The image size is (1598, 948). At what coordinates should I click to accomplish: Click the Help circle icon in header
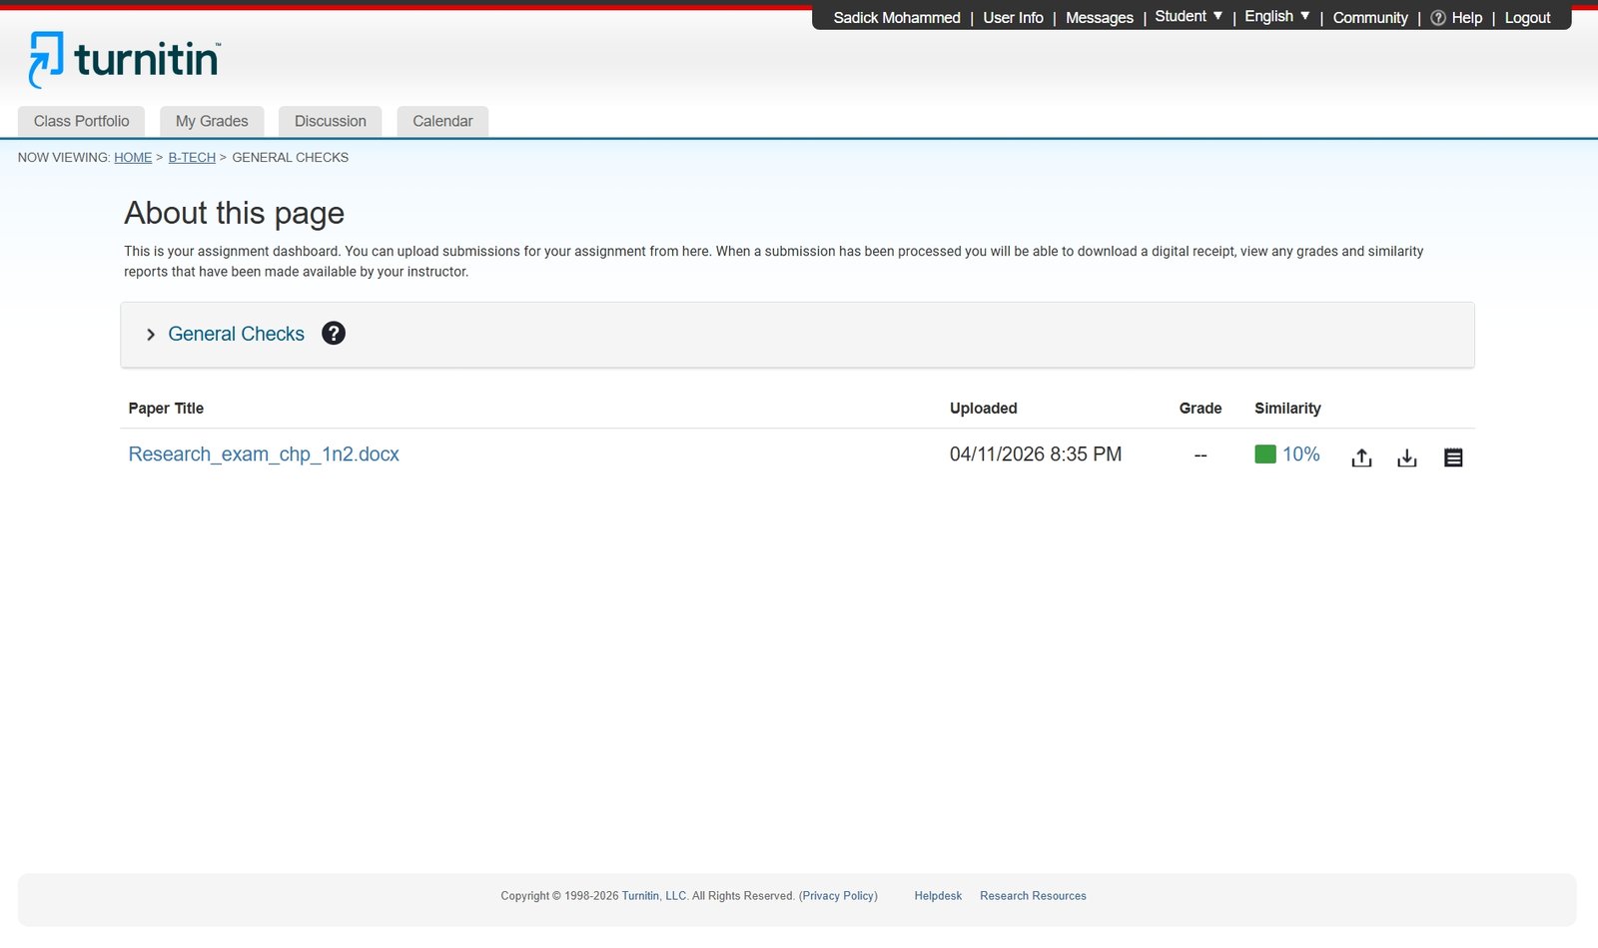(1438, 18)
